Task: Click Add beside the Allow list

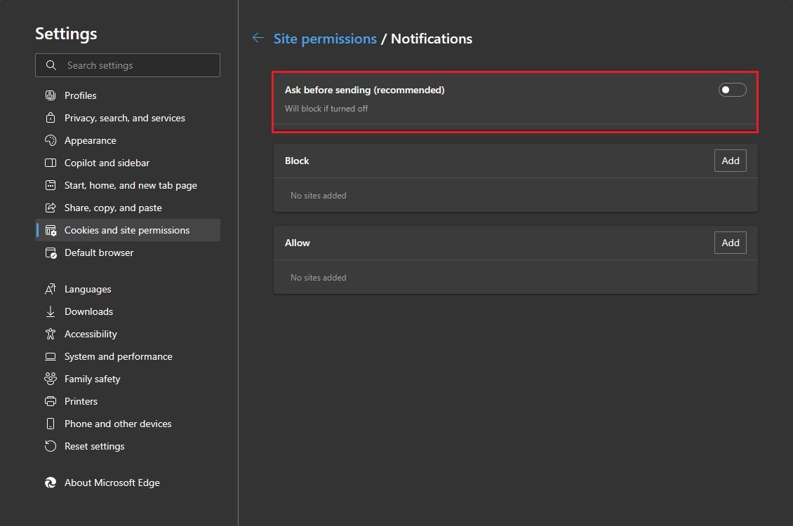Action: [730, 243]
